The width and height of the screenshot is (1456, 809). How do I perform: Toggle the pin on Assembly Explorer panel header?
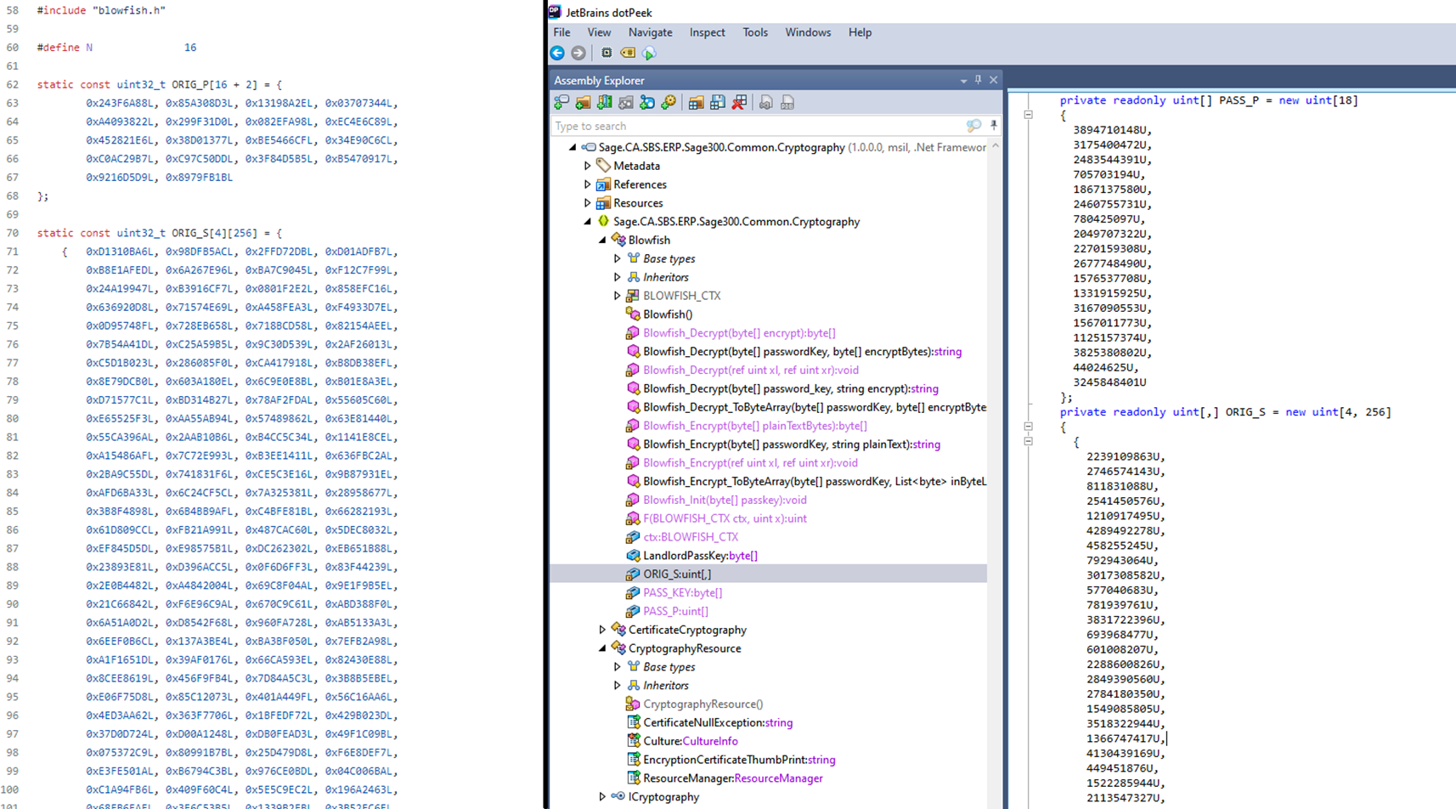pyautogui.click(x=978, y=80)
